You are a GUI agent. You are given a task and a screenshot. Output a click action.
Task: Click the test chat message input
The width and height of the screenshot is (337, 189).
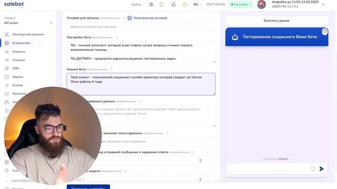pyautogui.click(x=268, y=169)
